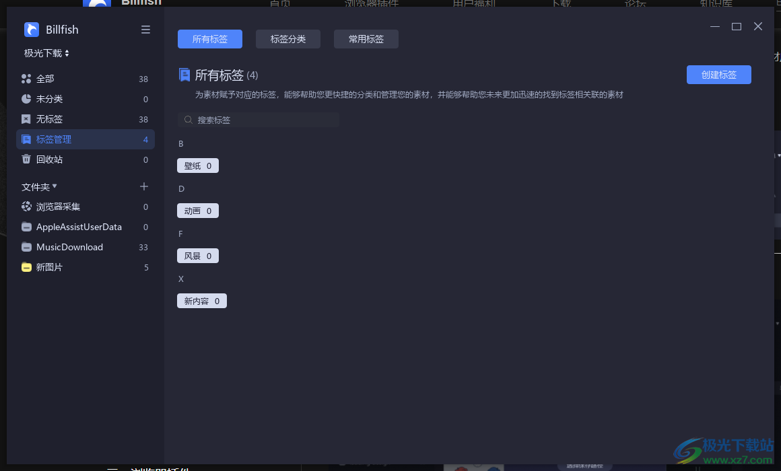Toggle the 壁纸 tag selection

coord(197,166)
